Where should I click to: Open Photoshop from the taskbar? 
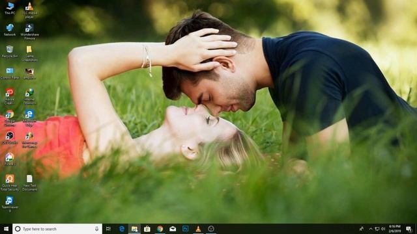coord(185,229)
